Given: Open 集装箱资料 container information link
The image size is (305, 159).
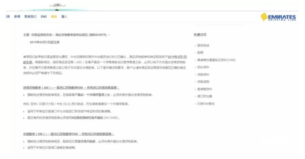Looking at the screenshot, I should [x=205, y=89].
